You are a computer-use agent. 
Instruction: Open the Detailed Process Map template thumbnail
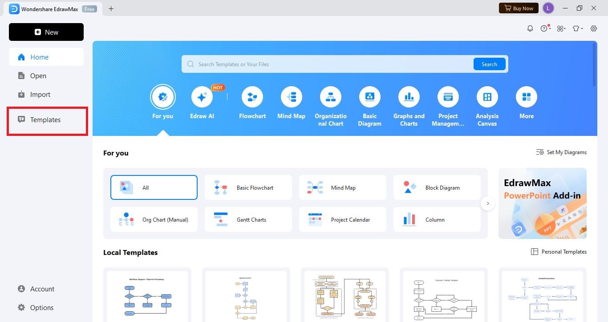[x=543, y=295]
